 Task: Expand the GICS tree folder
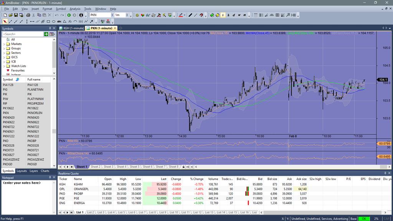(4, 58)
